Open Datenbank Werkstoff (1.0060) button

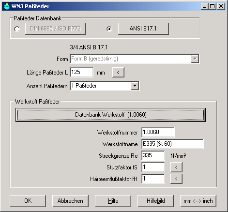pyautogui.click(x=110, y=115)
